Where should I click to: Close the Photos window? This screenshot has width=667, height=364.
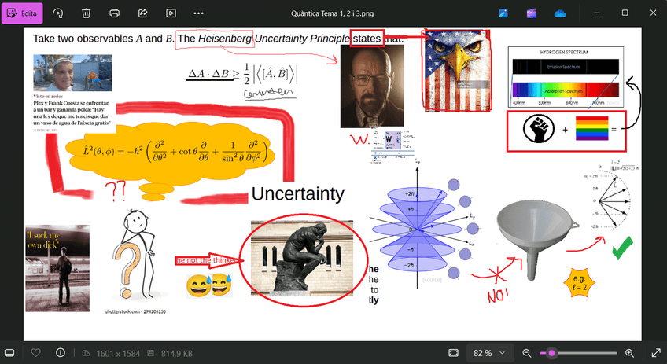point(653,13)
